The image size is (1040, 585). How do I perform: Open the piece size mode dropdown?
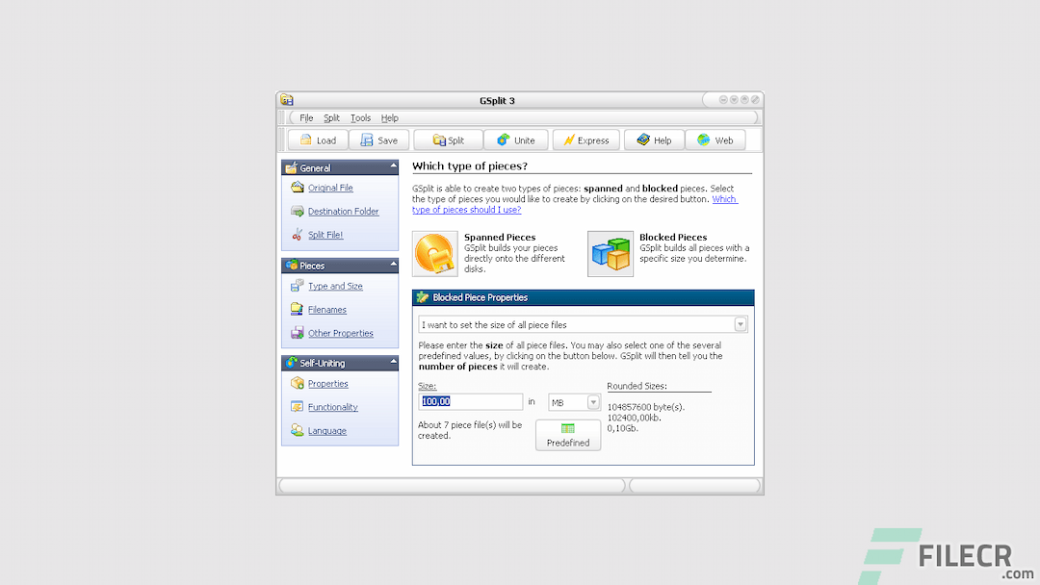[740, 323]
